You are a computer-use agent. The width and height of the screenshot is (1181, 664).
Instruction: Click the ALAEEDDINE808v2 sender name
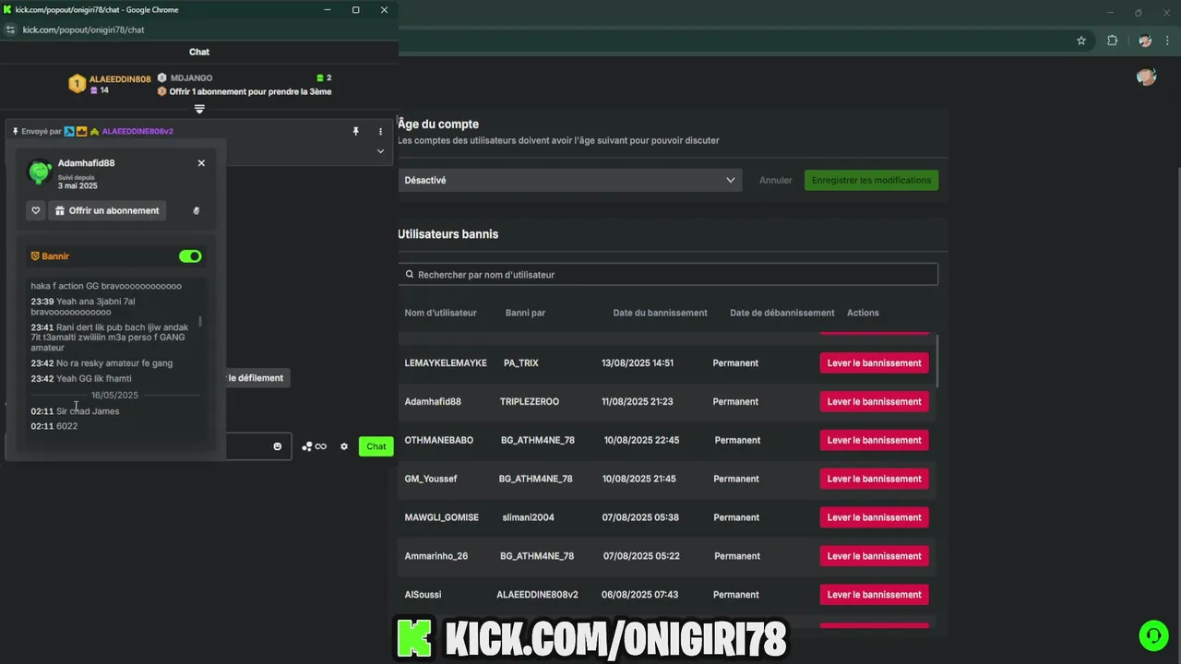[137, 131]
